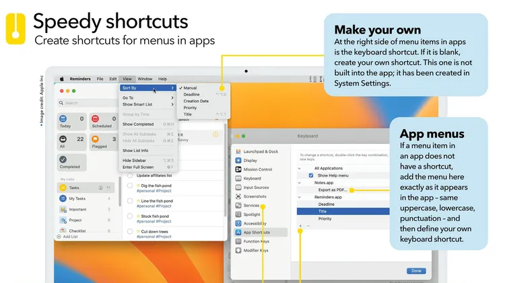The height and width of the screenshot is (283, 505).
Task: Open the Window menu
Action: click(x=145, y=79)
